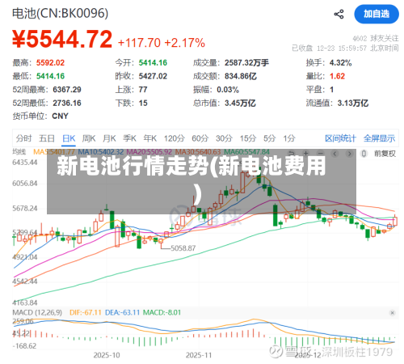The height and width of the screenshot is (364, 404).
Task: Click the DIF:-67.11 value
Action: click(x=86, y=313)
